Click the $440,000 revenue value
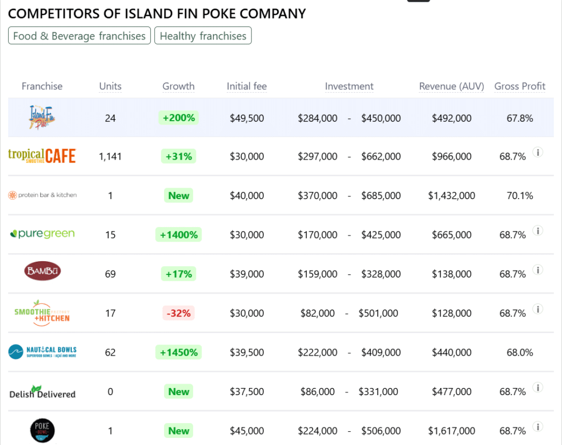 452,353
